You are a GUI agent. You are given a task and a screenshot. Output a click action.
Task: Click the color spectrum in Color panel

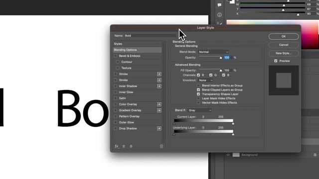(x=273, y=34)
